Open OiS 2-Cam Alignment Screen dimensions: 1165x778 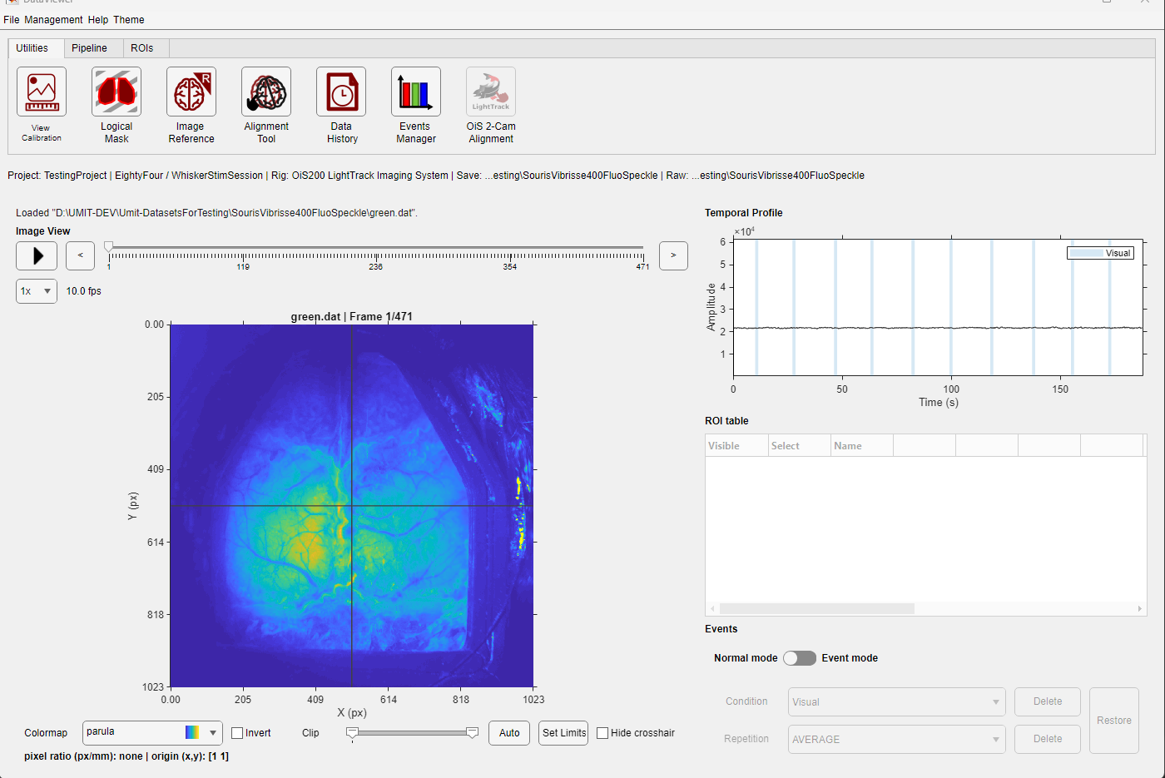[x=491, y=92]
